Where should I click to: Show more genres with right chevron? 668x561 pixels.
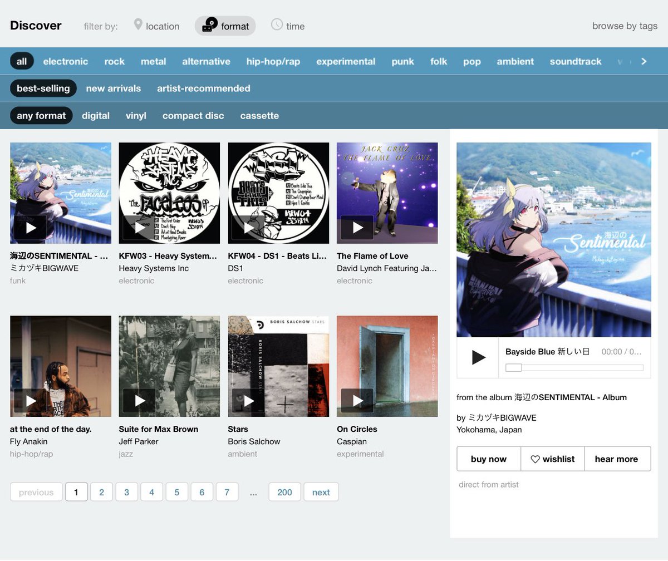[644, 61]
